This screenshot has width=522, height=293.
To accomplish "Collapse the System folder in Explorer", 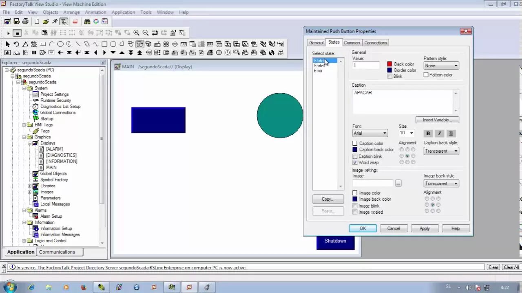I will [24, 88].
